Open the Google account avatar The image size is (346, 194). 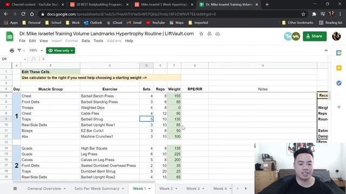(x=336, y=36)
